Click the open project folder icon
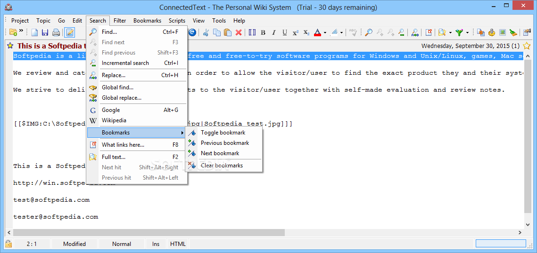 click(x=13, y=32)
